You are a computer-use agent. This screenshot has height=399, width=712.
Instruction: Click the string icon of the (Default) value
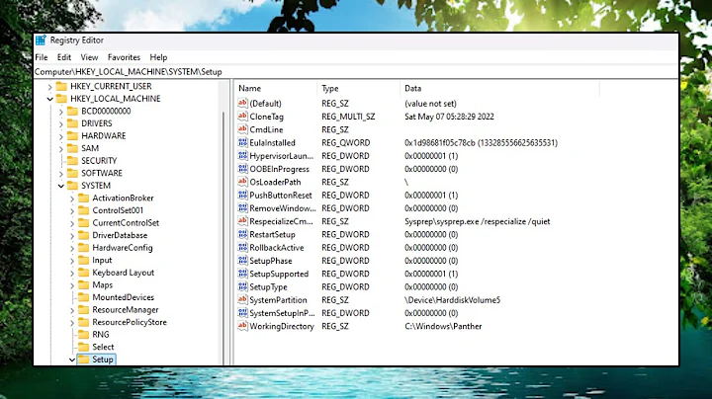pos(242,103)
